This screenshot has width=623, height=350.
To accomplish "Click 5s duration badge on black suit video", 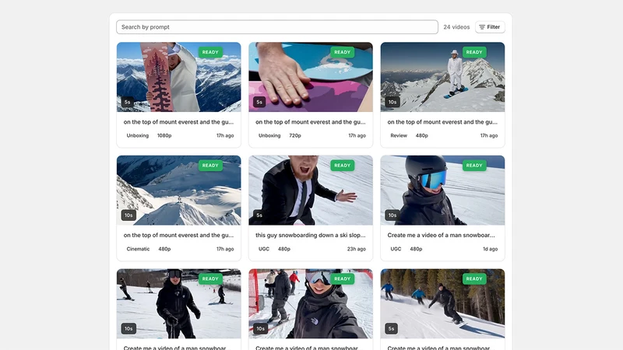I will [x=259, y=215].
